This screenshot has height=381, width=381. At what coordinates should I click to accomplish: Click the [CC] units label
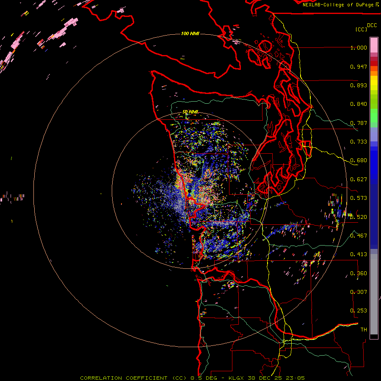click(x=362, y=29)
